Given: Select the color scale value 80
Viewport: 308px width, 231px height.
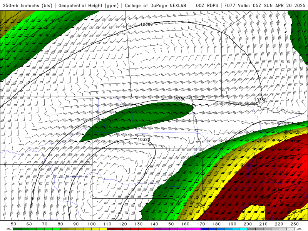Looking at the screenshot, I should pos(60,224).
